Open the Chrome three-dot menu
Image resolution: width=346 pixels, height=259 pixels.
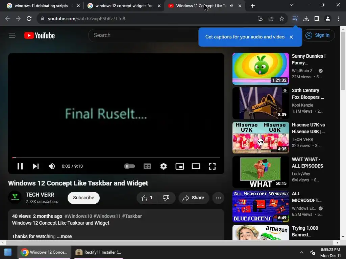pyautogui.click(x=339, y=19)
